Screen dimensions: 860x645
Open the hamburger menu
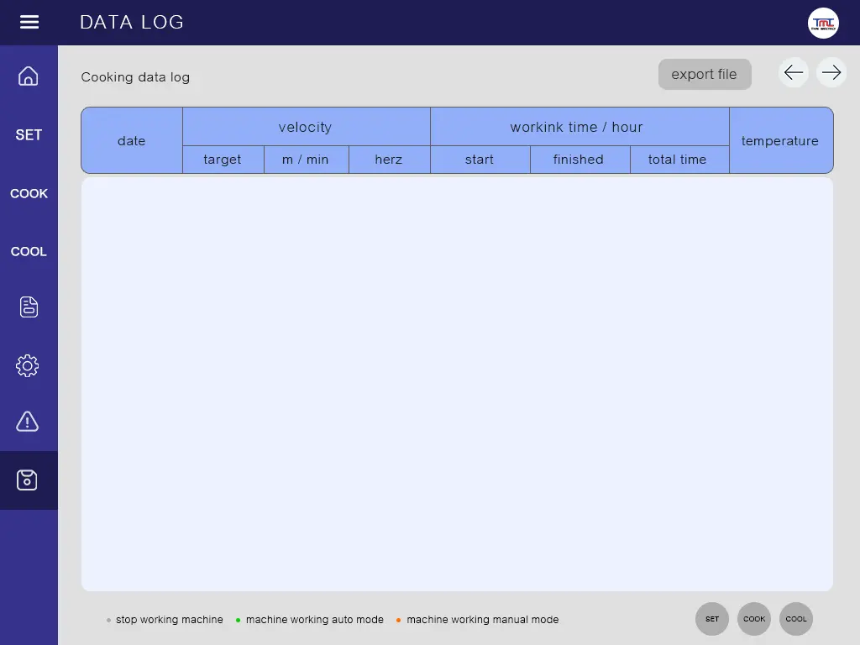coord(29,23)
